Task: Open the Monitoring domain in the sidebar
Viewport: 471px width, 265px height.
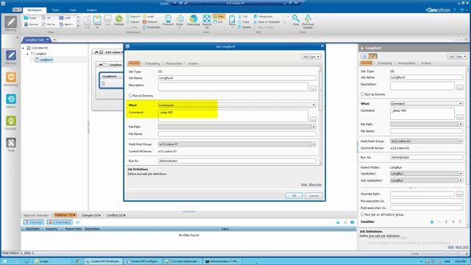Action: coord(11,79)
